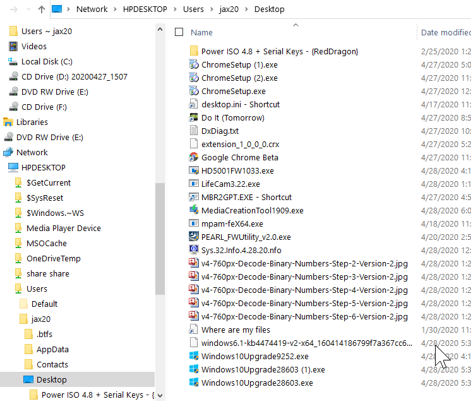471x404 pixels.
Task: Toggle the select-all checkbox beside Name
Action: [x=179, y=32]
